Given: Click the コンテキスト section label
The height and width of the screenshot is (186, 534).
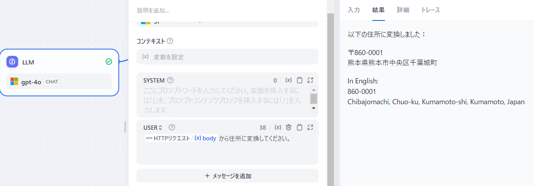Looking at the screenshot, I should 151,41.
